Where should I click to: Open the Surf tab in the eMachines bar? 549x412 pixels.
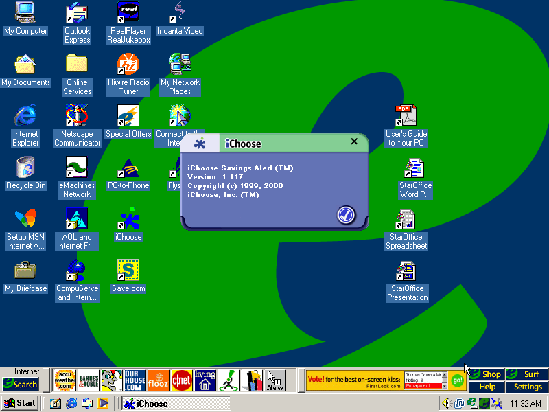(527, 374)
